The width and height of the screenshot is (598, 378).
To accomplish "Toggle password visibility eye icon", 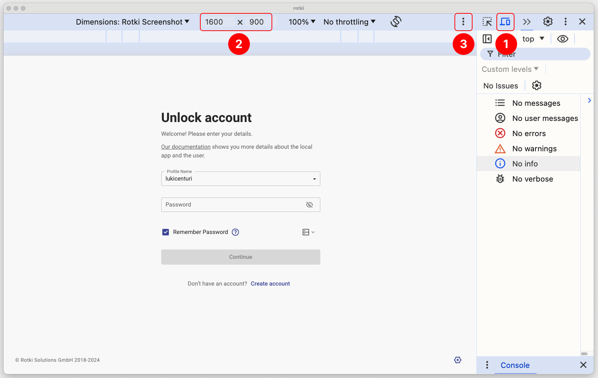I will (309, 205).
